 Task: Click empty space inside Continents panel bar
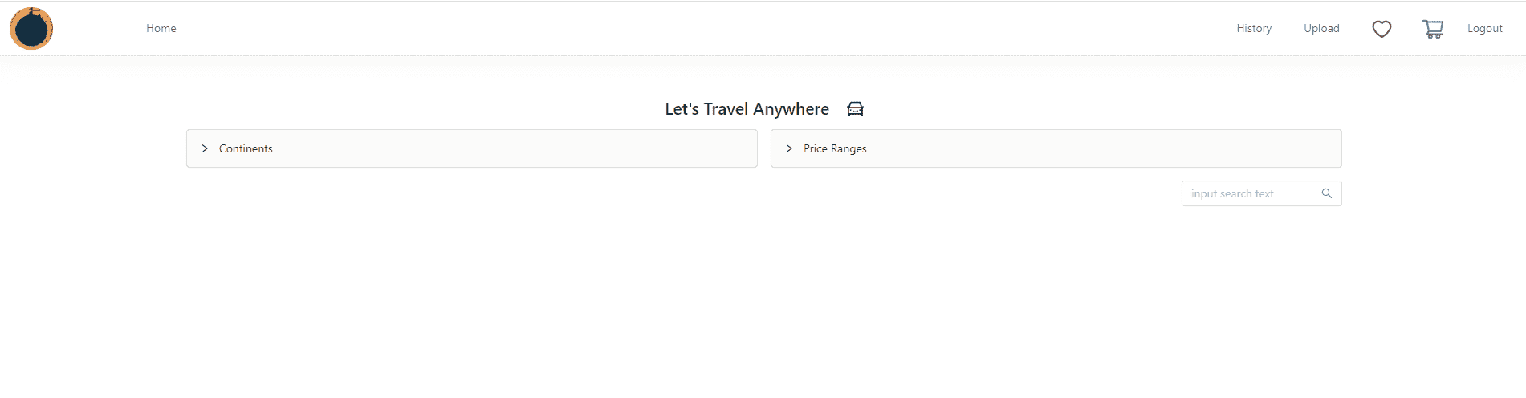pos(514,148)
